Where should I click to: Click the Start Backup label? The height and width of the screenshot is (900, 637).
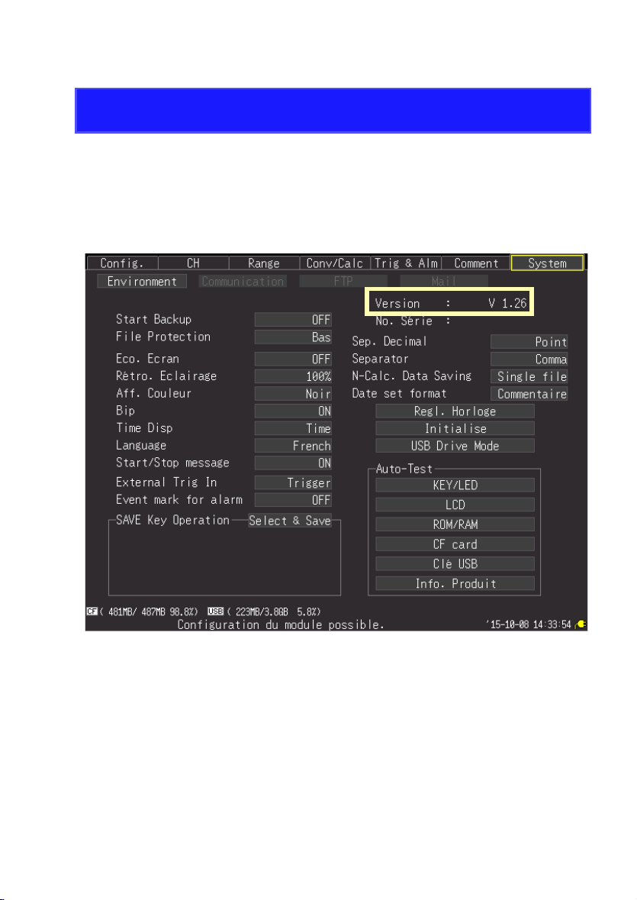tap(153, 320)
